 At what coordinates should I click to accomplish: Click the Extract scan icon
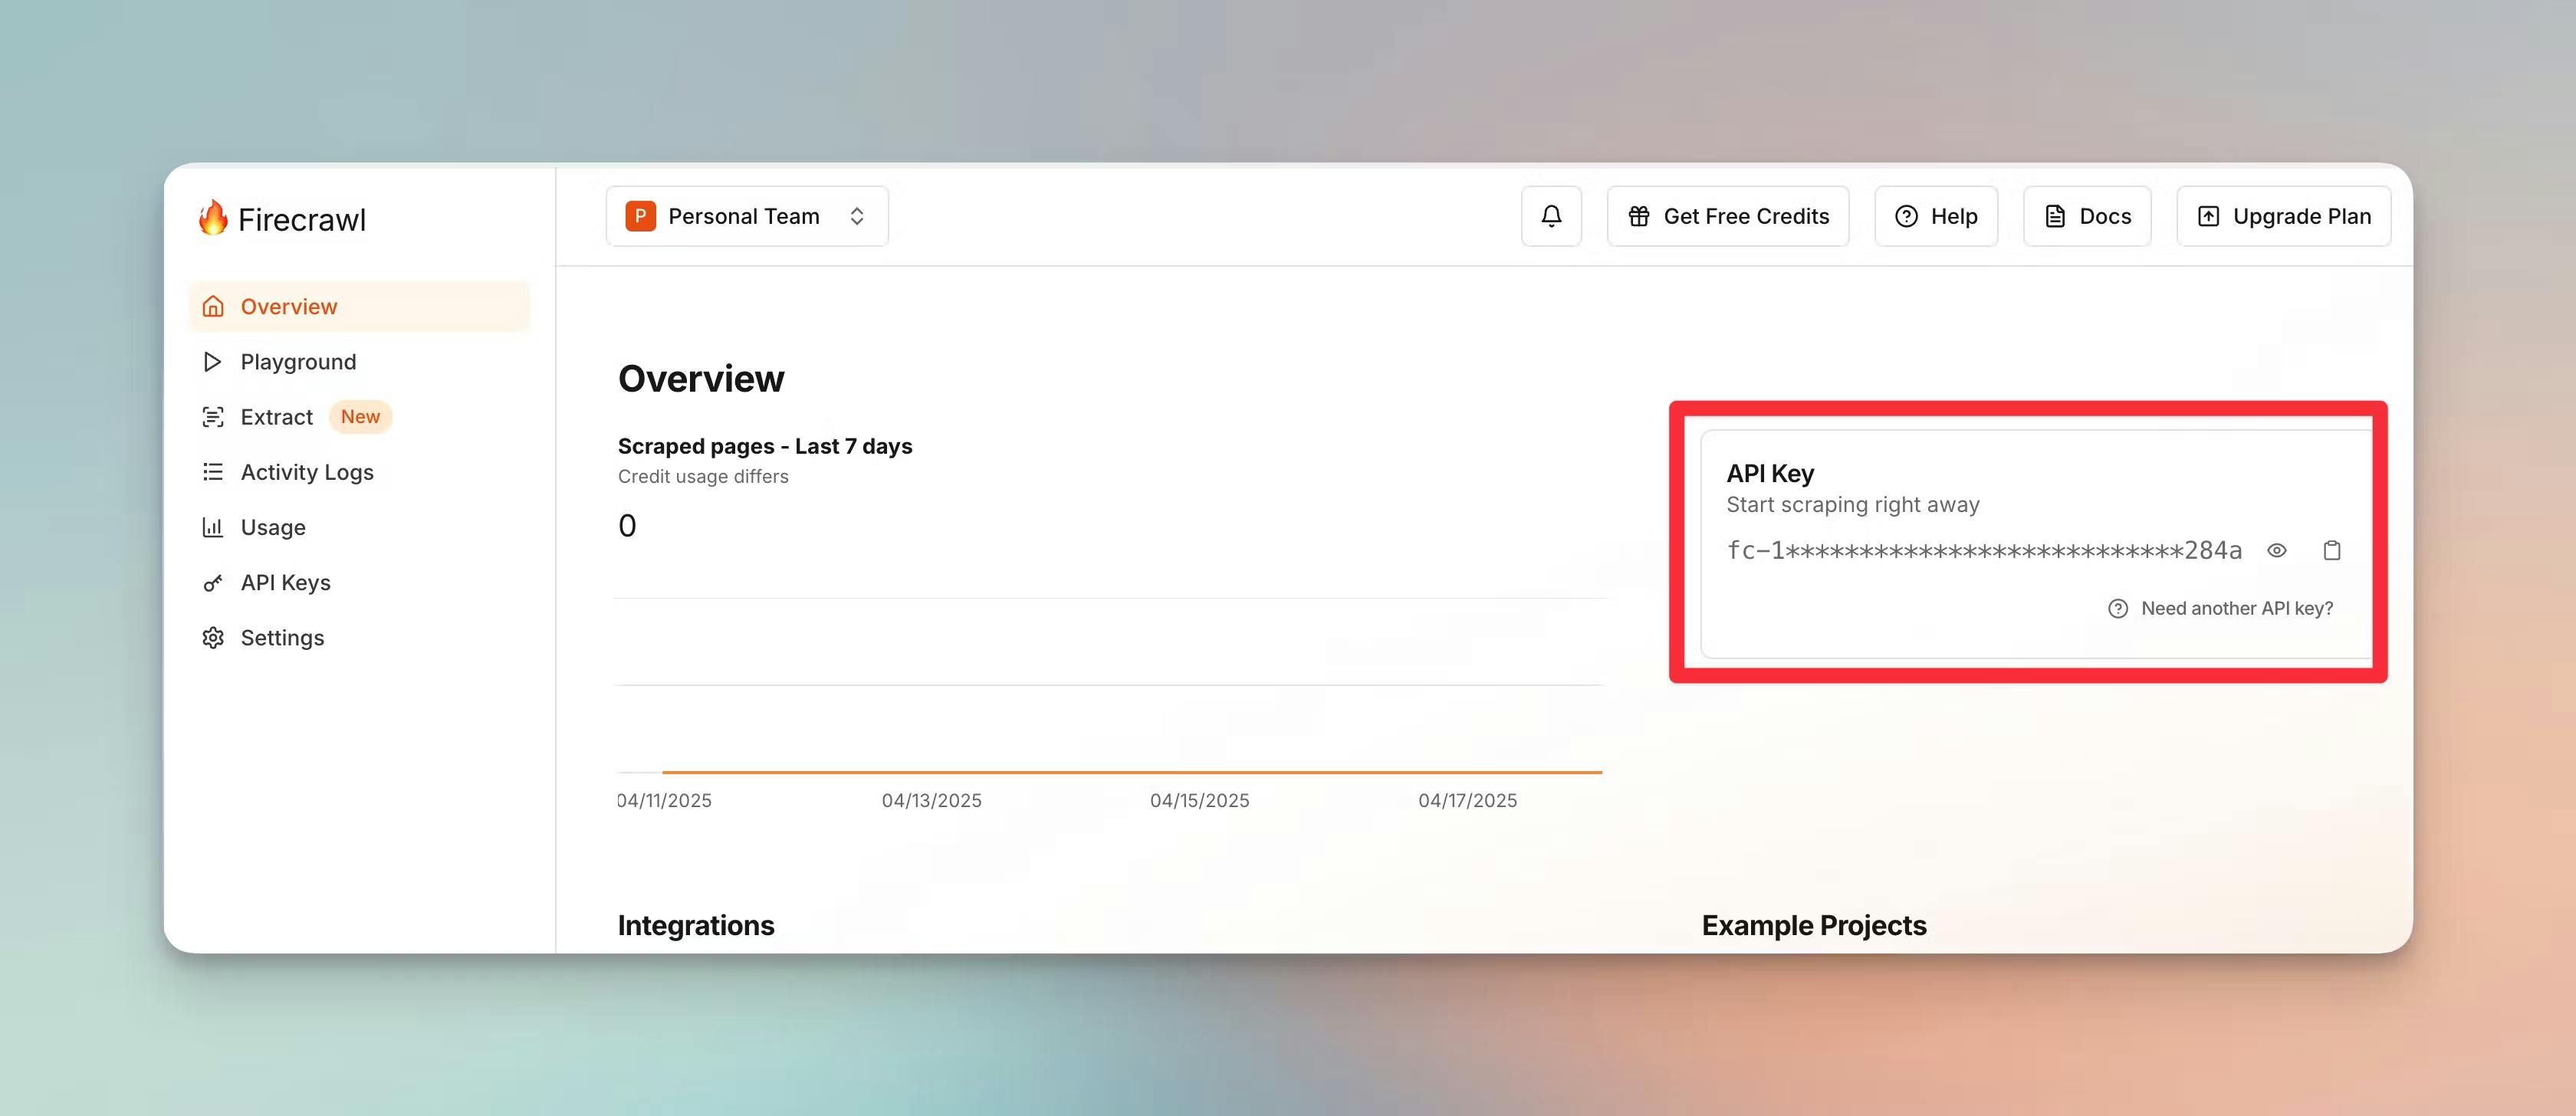click(213, 416)
